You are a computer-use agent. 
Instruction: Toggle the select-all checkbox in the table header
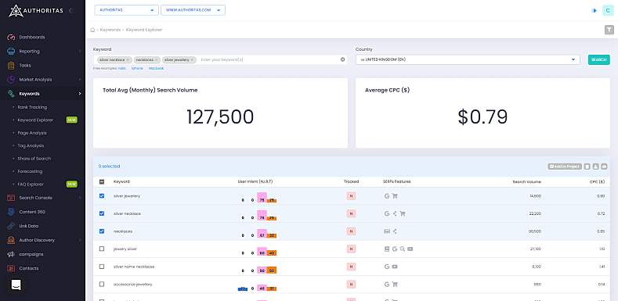click(x=102, y=182)
